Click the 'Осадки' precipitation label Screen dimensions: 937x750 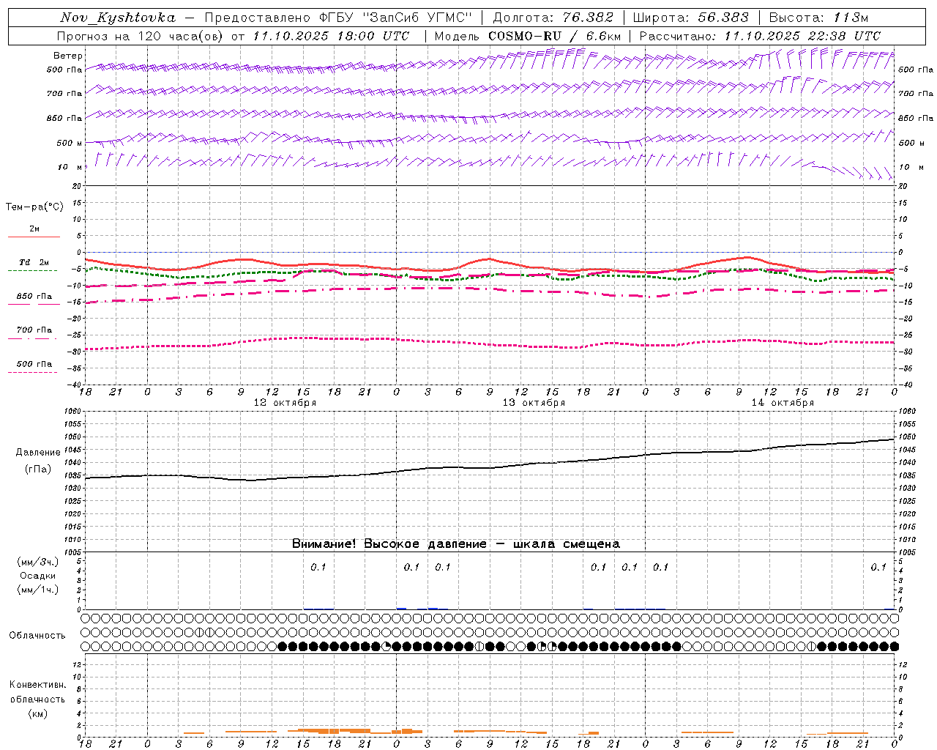tap(37, 576)
